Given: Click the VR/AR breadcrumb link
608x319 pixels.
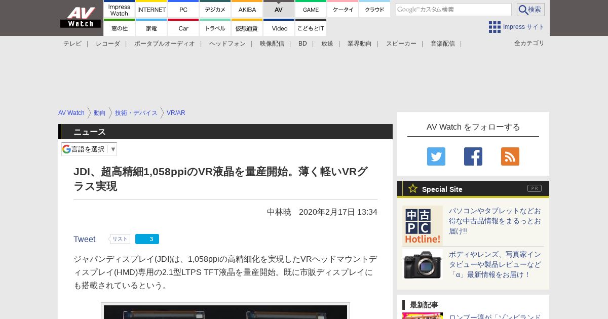Looking at the screenshot, I should pyautogui.click(x=176, y=113).
